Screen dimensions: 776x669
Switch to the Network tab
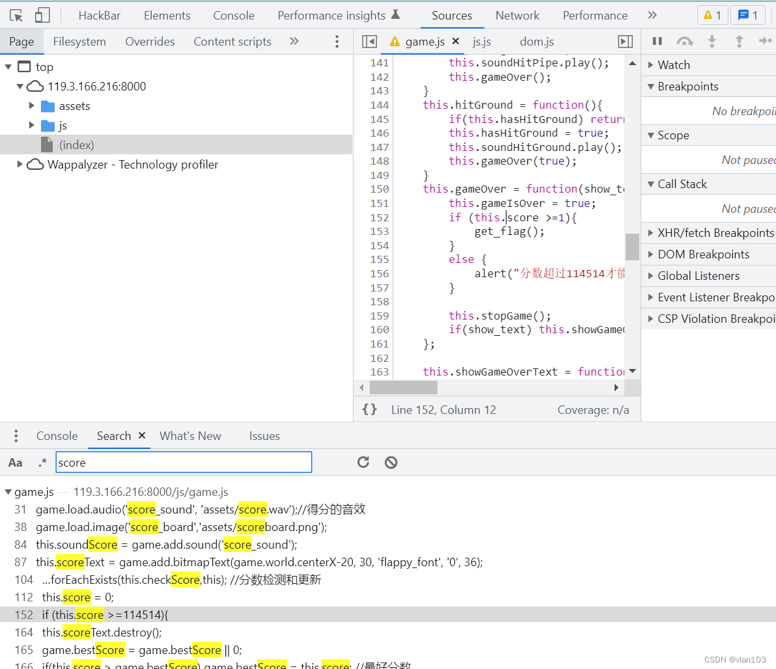coord(517,15)
